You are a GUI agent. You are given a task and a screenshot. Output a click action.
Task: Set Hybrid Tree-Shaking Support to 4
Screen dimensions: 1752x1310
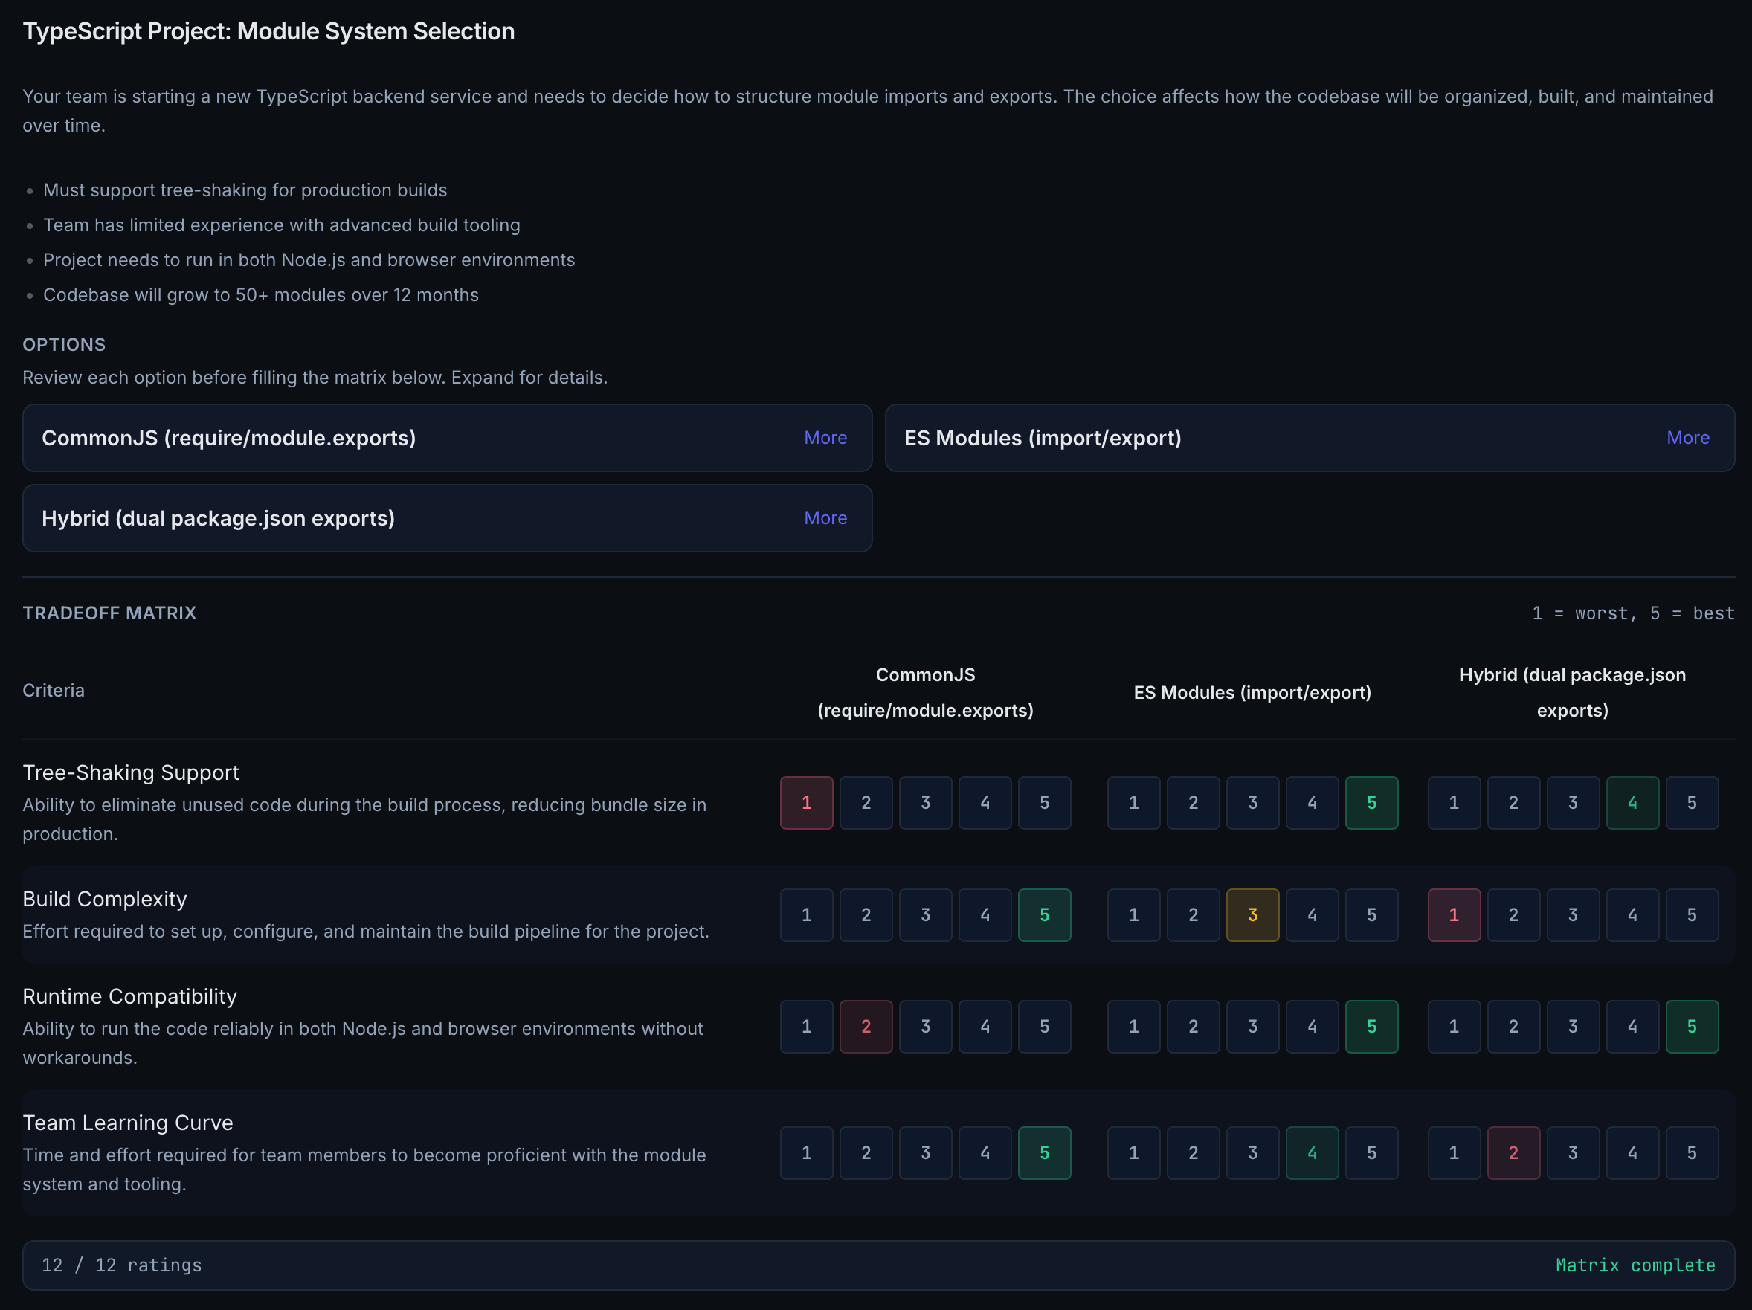click(x=1632, y=802)
